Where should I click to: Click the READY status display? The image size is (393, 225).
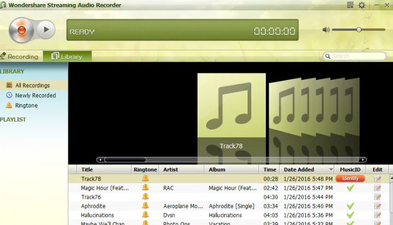82,32
